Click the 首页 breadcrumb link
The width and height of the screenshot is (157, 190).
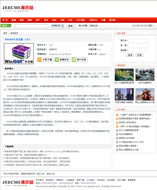[5, 33]
